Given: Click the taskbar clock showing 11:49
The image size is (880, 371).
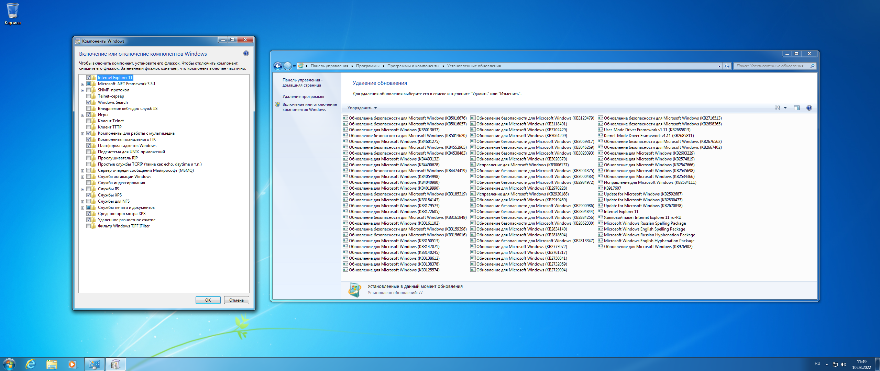Looking at the screenshot, I should click(x=861, y=364).
